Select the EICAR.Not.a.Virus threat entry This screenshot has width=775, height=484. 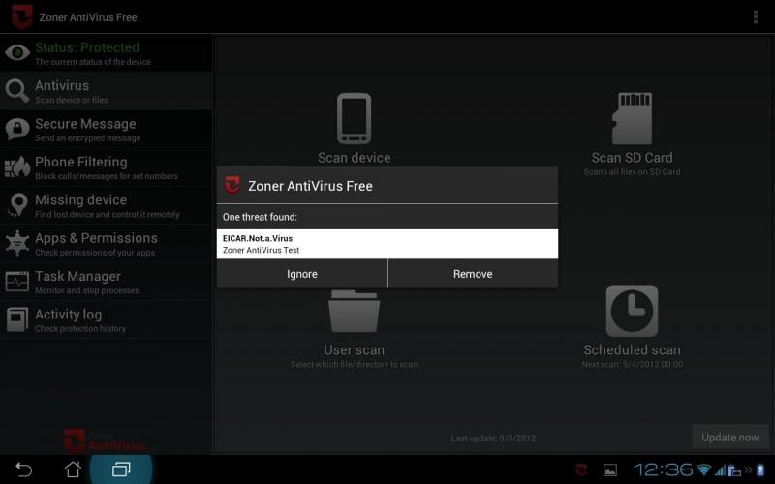coord(387,244)
